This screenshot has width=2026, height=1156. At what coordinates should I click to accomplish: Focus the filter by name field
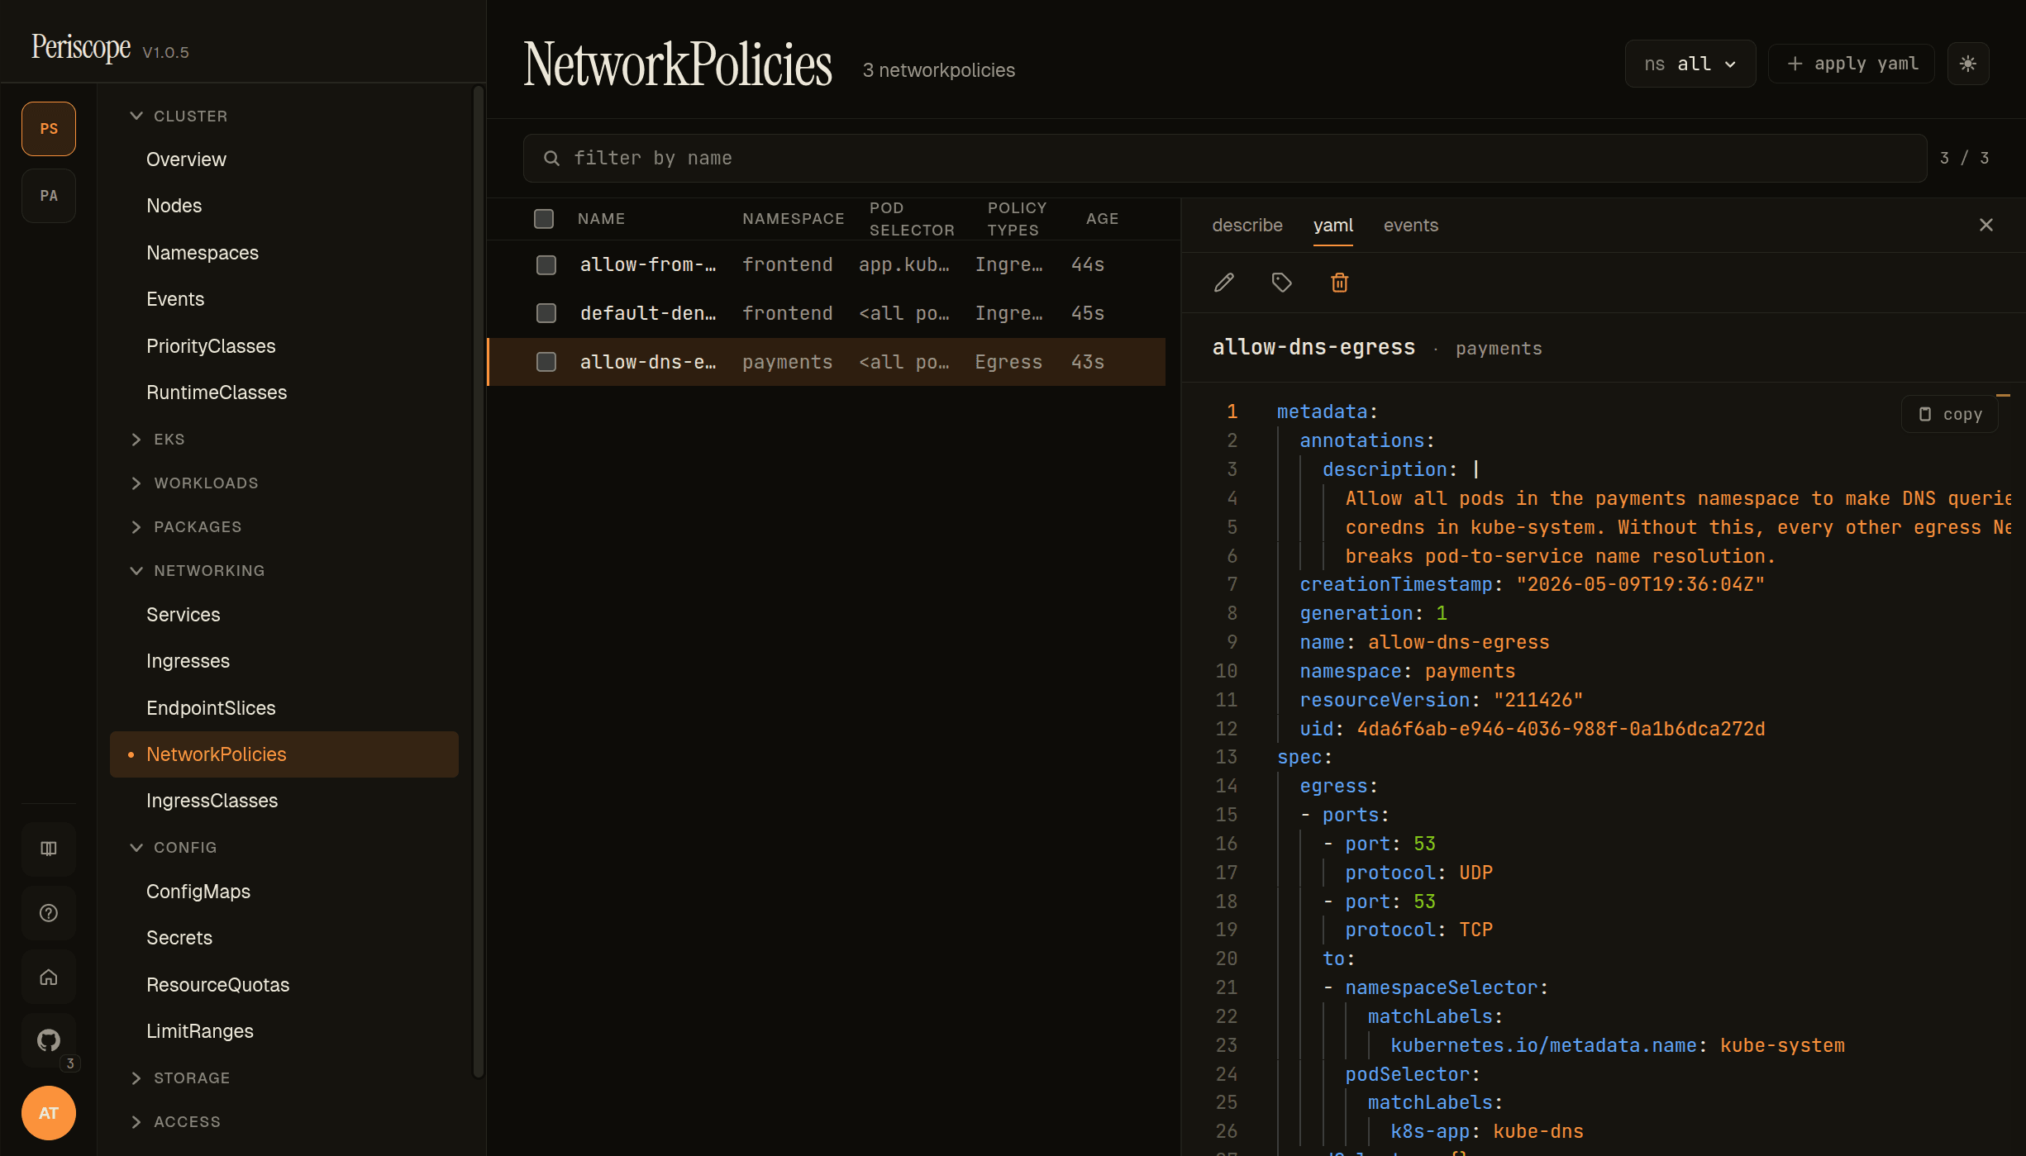1225,158
